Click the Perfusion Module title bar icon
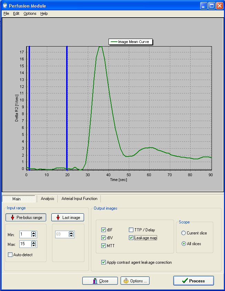This screenshot has width=225, height=291. point(5,6)
